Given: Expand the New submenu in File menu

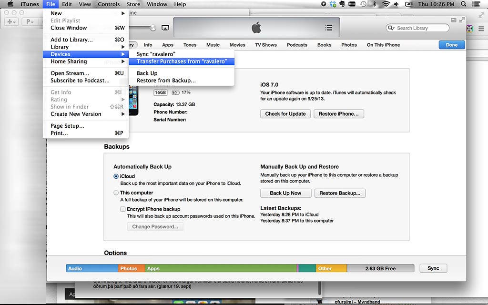Looking at the screenshot, I should (56, 13).
